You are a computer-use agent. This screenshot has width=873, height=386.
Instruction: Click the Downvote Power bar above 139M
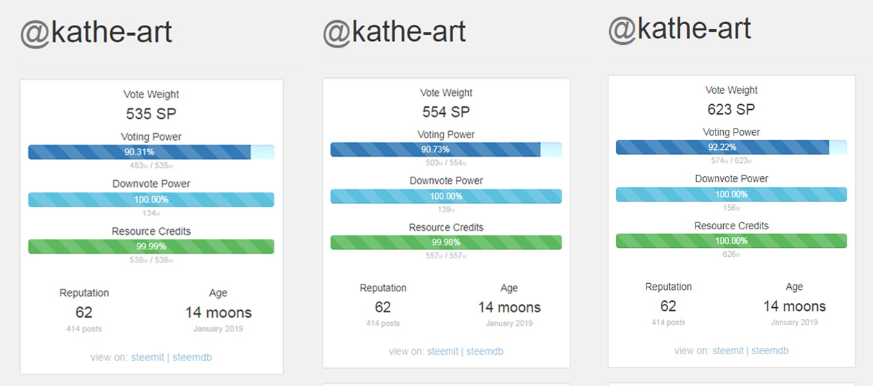[x=445, y=196]
